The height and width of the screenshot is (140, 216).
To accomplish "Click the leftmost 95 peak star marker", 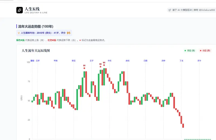I will tap(84, 68).
